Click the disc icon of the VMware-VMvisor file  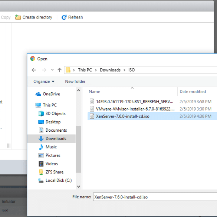tap(92, 109)
